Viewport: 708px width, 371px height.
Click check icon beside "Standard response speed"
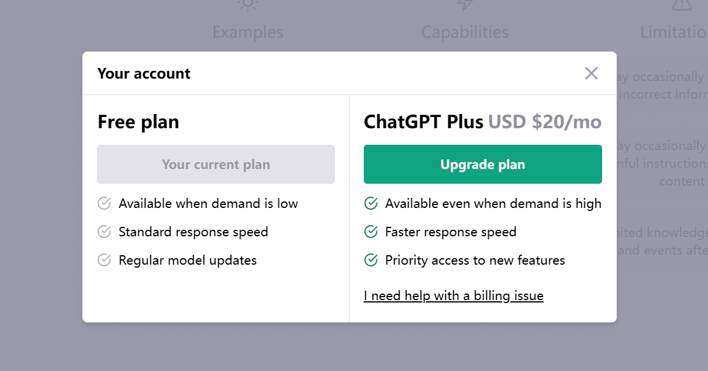click(x=104, y=232)
